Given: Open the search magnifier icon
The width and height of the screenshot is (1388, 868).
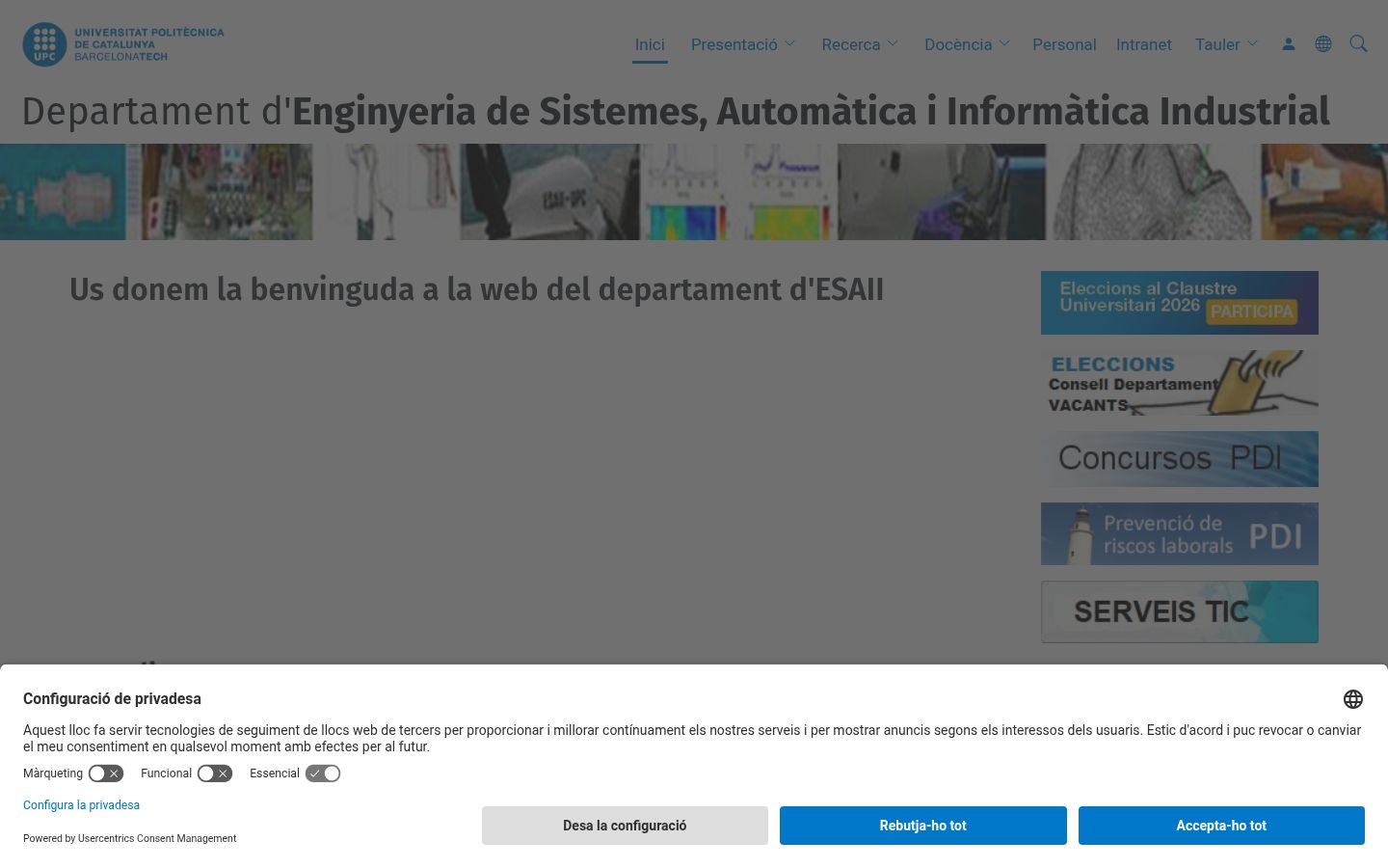Looking at the screenshot, I should (x=1358, y=44).
